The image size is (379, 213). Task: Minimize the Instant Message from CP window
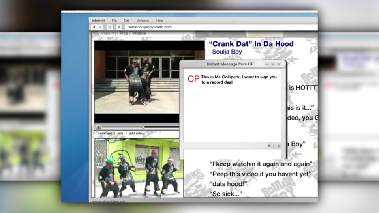[267, 64]
